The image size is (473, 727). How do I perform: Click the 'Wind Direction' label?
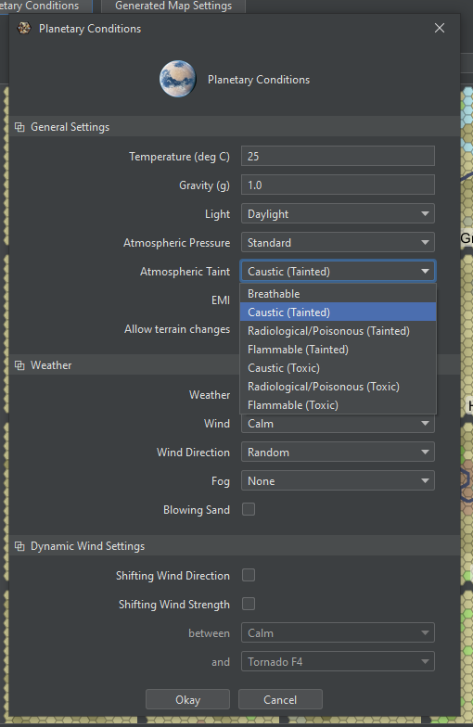coord(193,453)
